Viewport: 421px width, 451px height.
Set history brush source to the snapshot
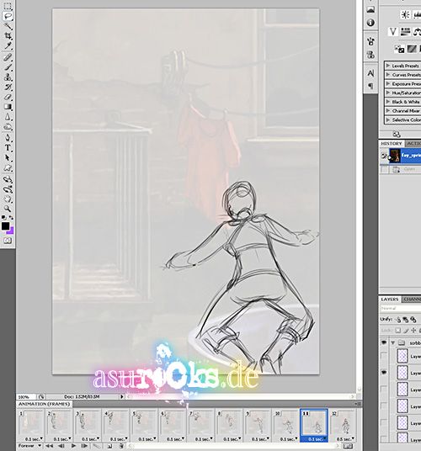point(384,156)
